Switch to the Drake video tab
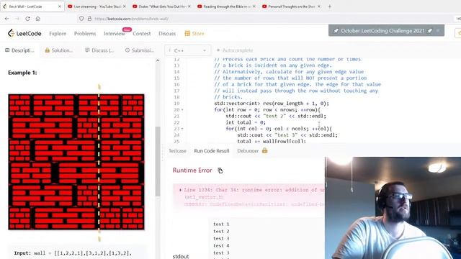 pos(161,6)
